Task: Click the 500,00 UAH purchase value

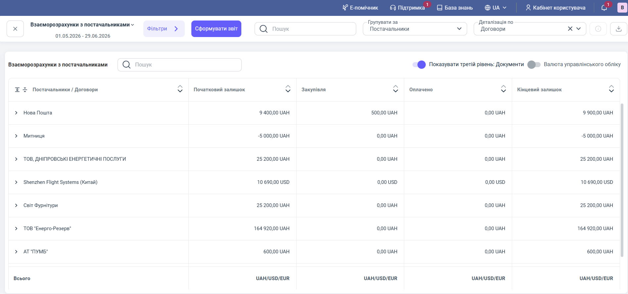Action: (x=384, y=113)
